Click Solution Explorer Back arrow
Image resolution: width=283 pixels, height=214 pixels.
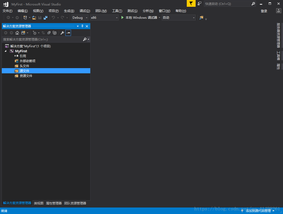tap(6, 33)
